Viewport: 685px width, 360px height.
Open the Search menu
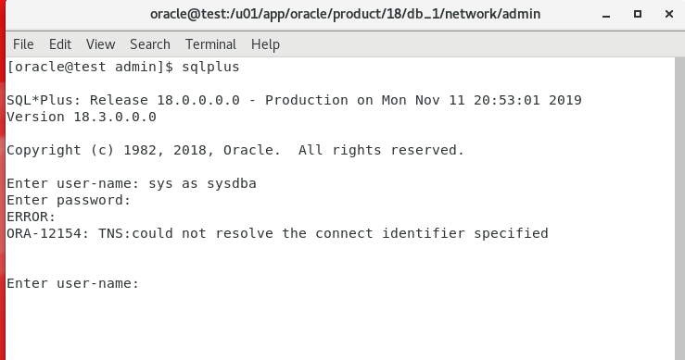pos(150,44)
